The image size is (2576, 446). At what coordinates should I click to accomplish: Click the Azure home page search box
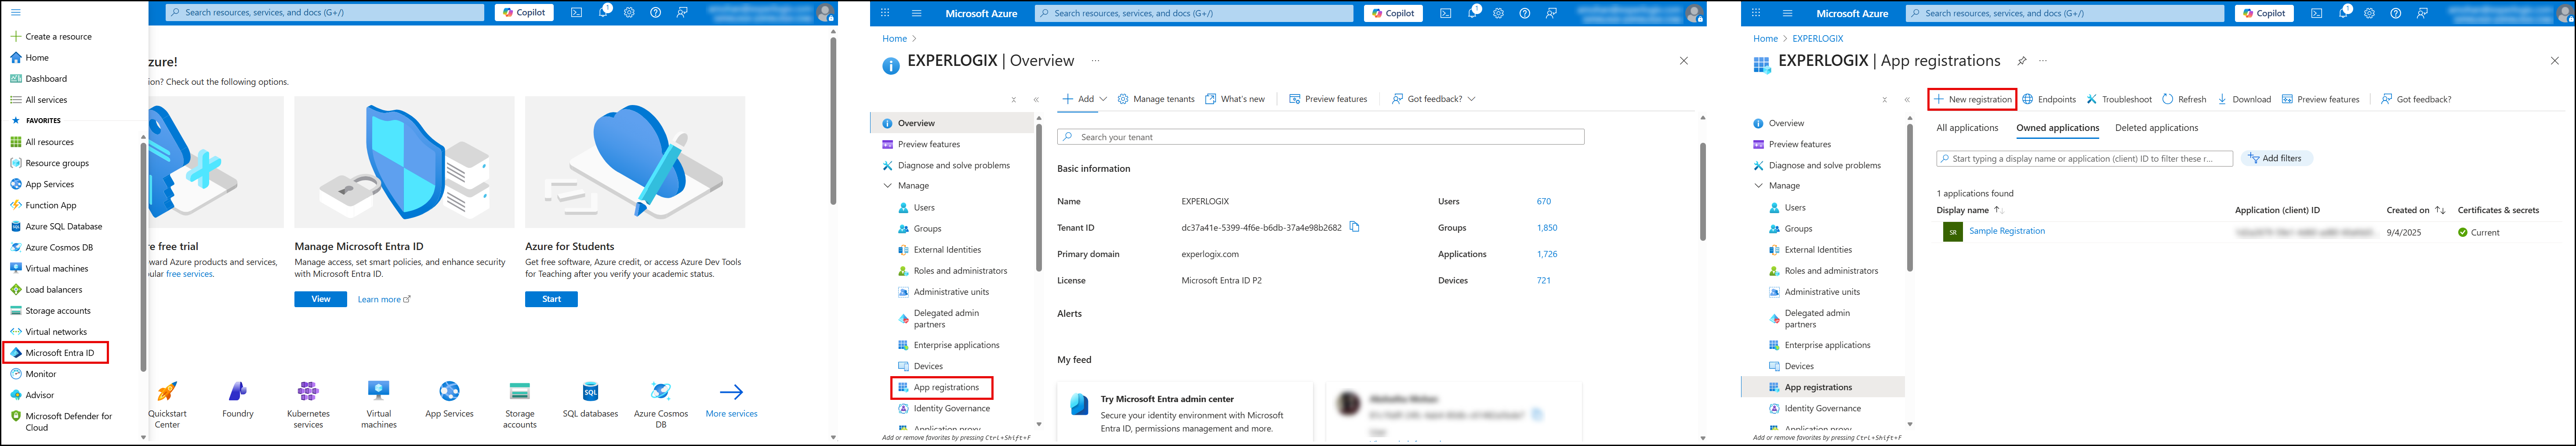[x=325, y=13]
